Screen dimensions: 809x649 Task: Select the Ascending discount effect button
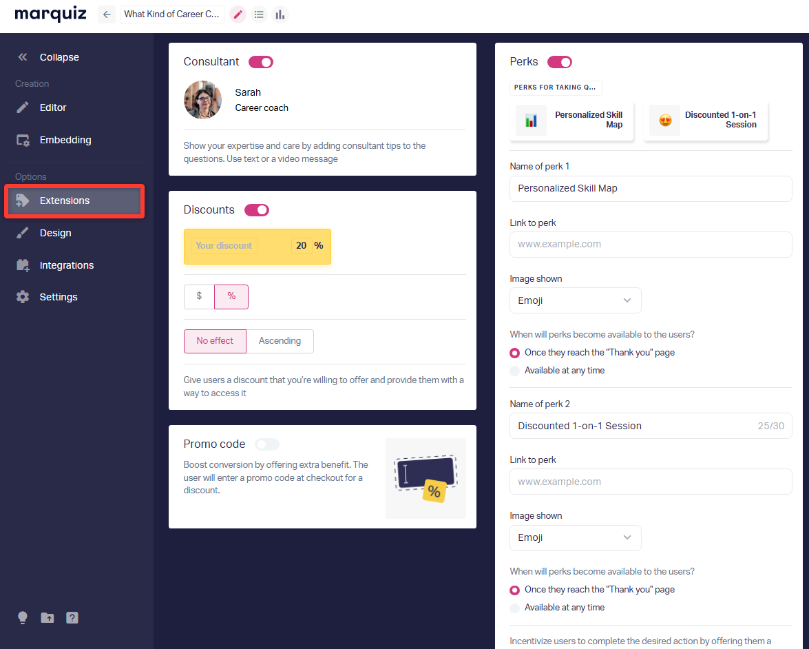280,341
